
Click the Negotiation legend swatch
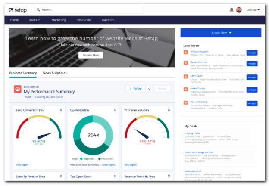click(x=81, y=159)
